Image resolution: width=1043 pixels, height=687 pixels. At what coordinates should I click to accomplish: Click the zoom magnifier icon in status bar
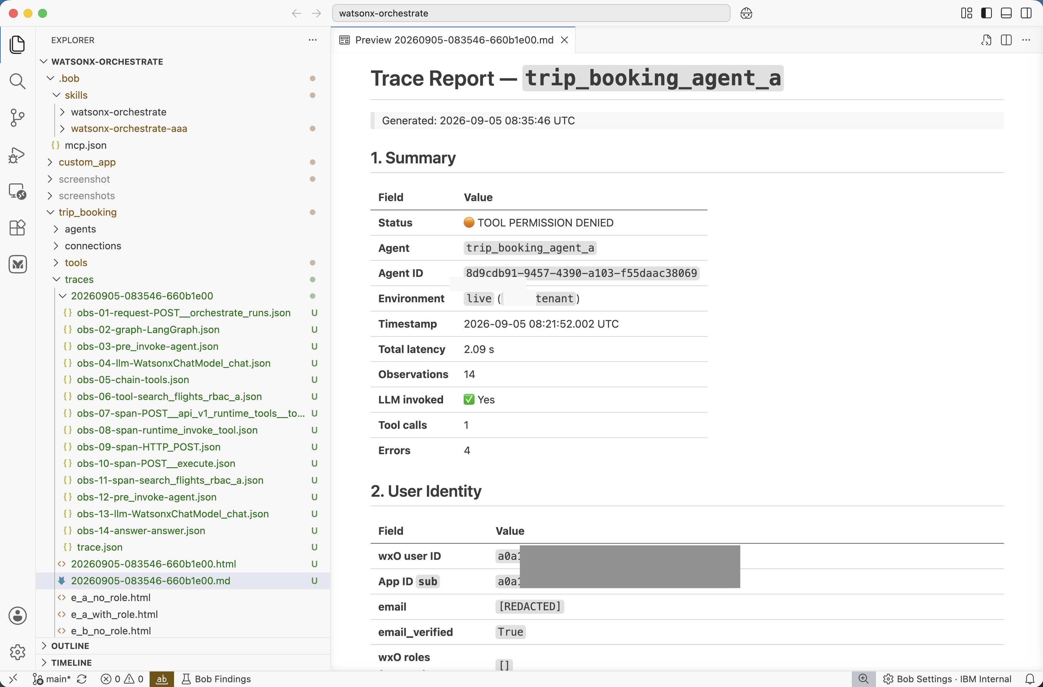[x=863, y=679]
